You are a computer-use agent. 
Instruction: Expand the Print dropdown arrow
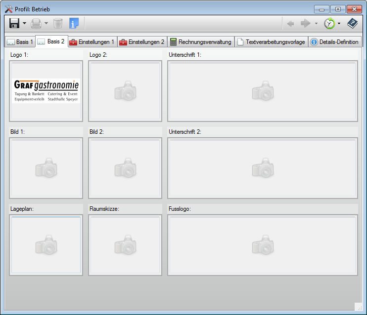coord(46,23)
